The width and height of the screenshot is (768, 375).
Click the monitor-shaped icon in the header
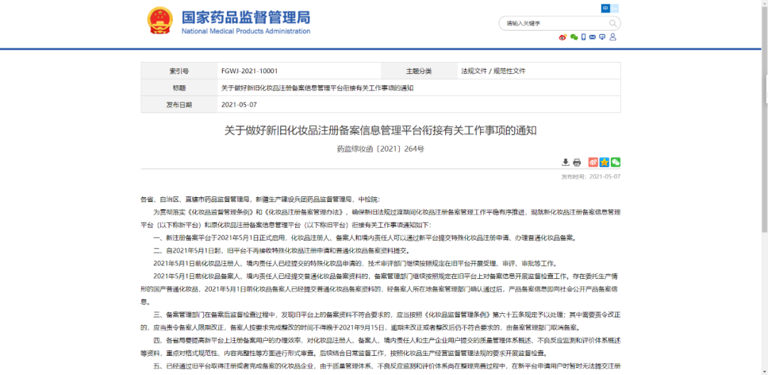pyautogui.click(x=602, y=37)
